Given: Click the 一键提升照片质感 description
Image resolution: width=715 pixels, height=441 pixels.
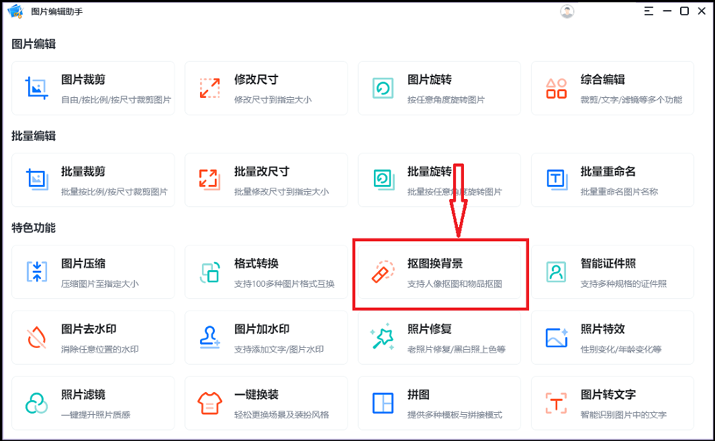Looking at the screenshot, I should tap(96, 415).
